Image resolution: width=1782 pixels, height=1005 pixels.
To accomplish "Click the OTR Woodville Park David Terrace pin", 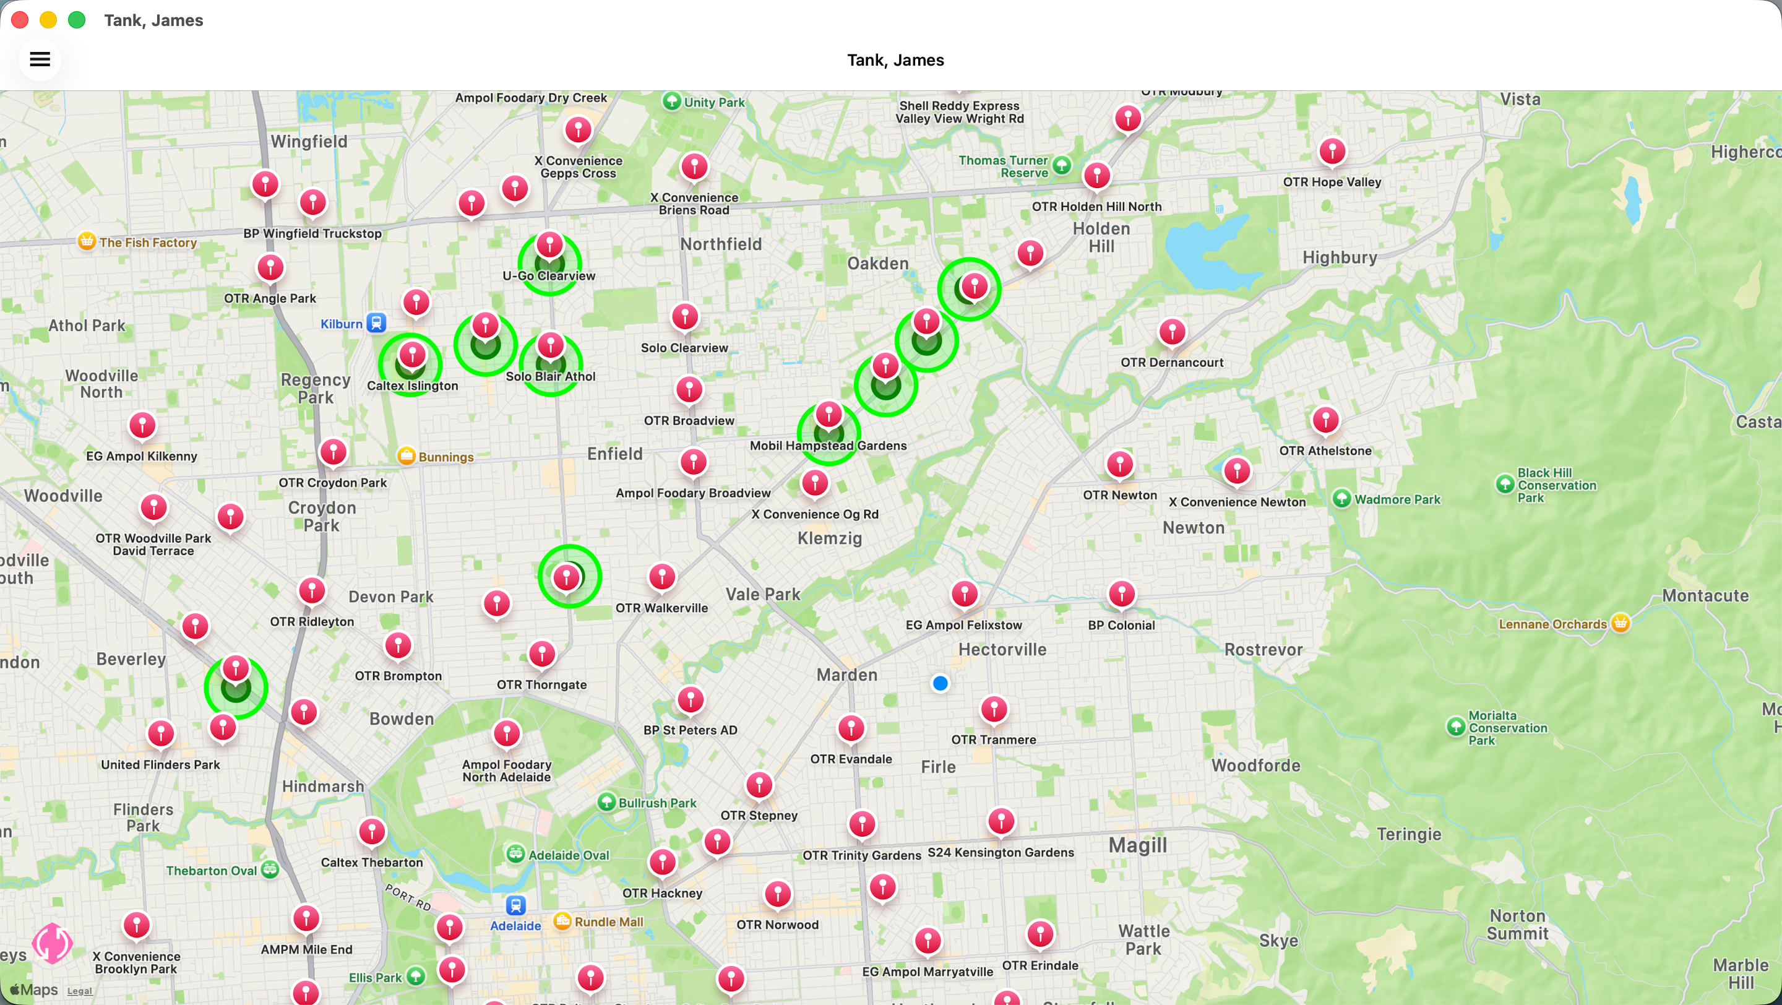I will click(153, 507).
